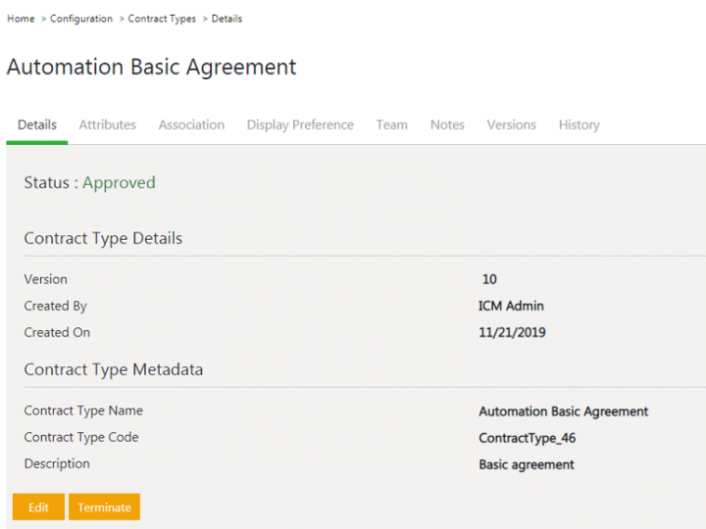The height and width of the screenshot is (529, 706).
Task: Select the Details tab
Action: point(37,124)
